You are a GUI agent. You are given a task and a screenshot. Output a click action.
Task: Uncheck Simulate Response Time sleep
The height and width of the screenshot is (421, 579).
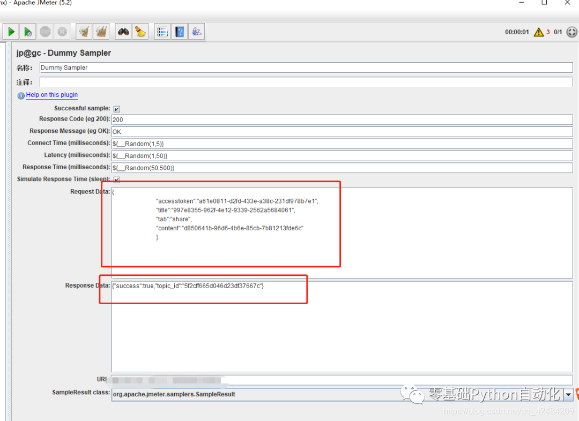click(117, 179)
